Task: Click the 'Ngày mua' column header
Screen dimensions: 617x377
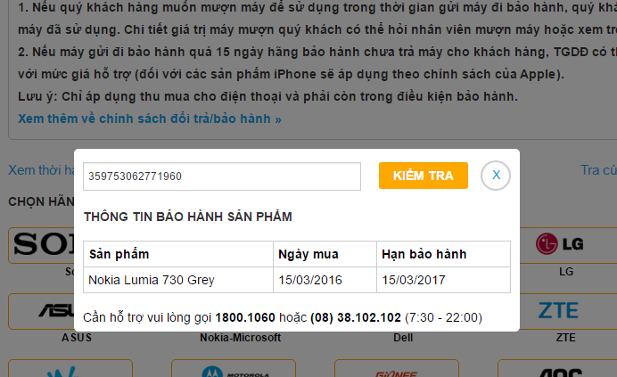Action: coord(325,254)
